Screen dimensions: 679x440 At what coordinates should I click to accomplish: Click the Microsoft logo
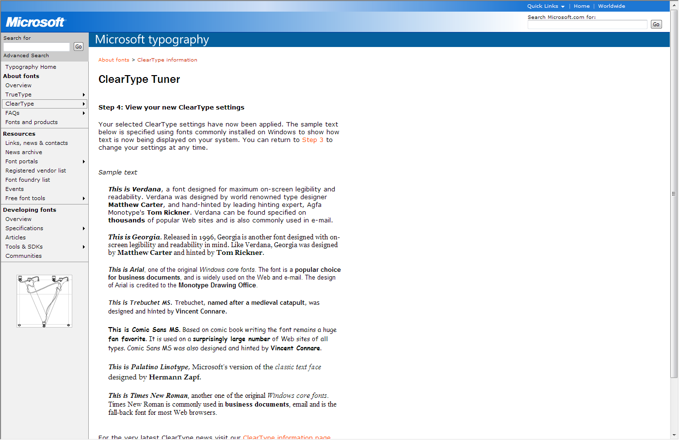(x=35, y=22)
